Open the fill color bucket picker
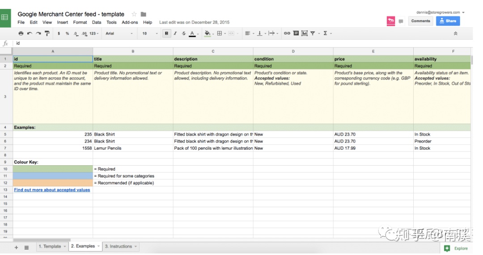483x255 pixels. tap(208, 33)
